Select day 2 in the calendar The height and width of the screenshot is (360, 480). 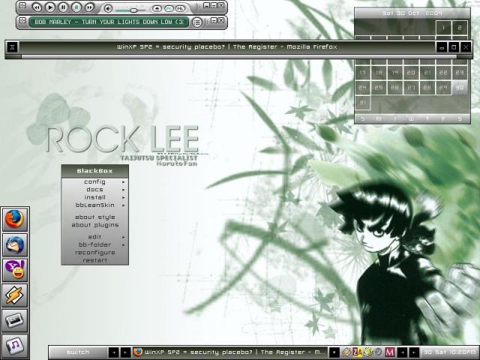point(460,28)
